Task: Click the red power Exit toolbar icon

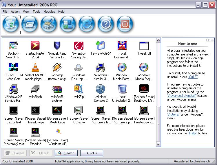Action: (125, 25)
